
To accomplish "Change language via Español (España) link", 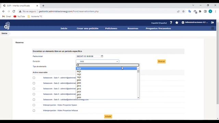I will coord(159,23).
